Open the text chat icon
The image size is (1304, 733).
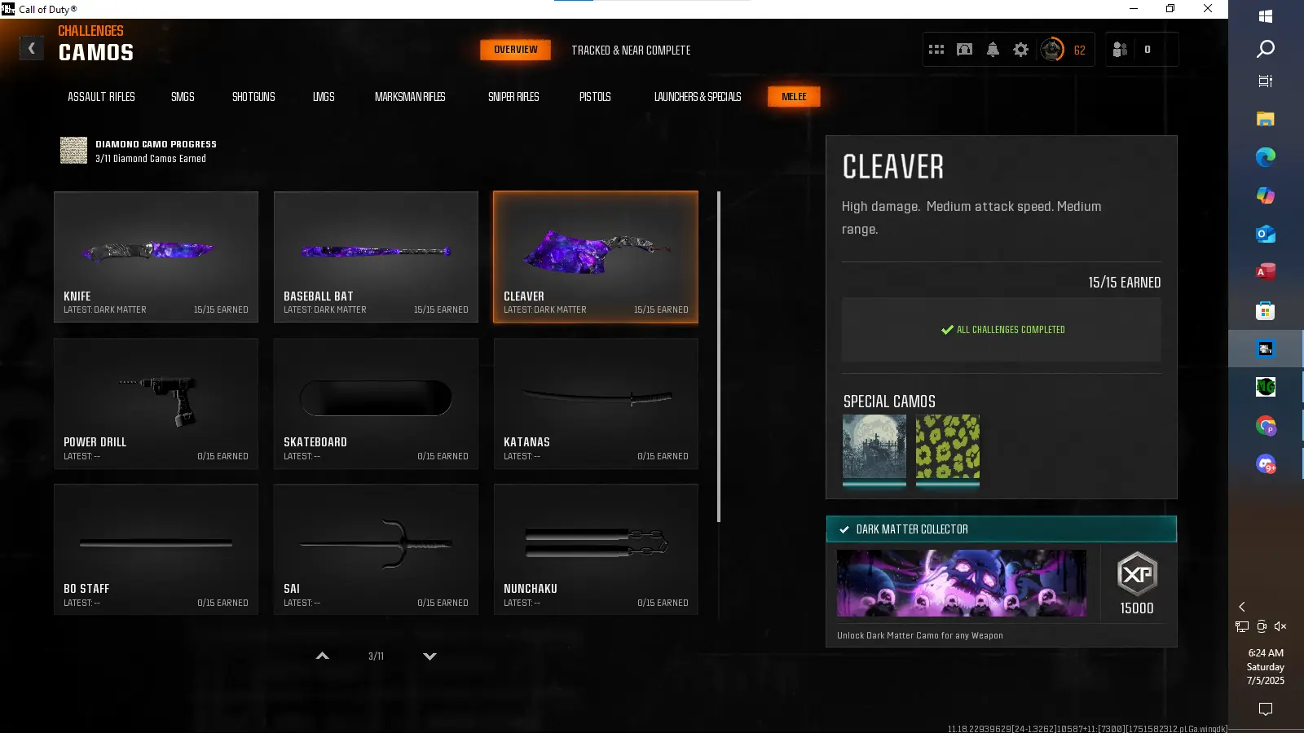964,50
